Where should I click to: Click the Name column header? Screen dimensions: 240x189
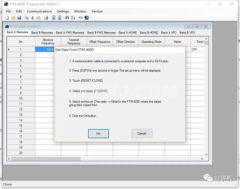[177, 41]
